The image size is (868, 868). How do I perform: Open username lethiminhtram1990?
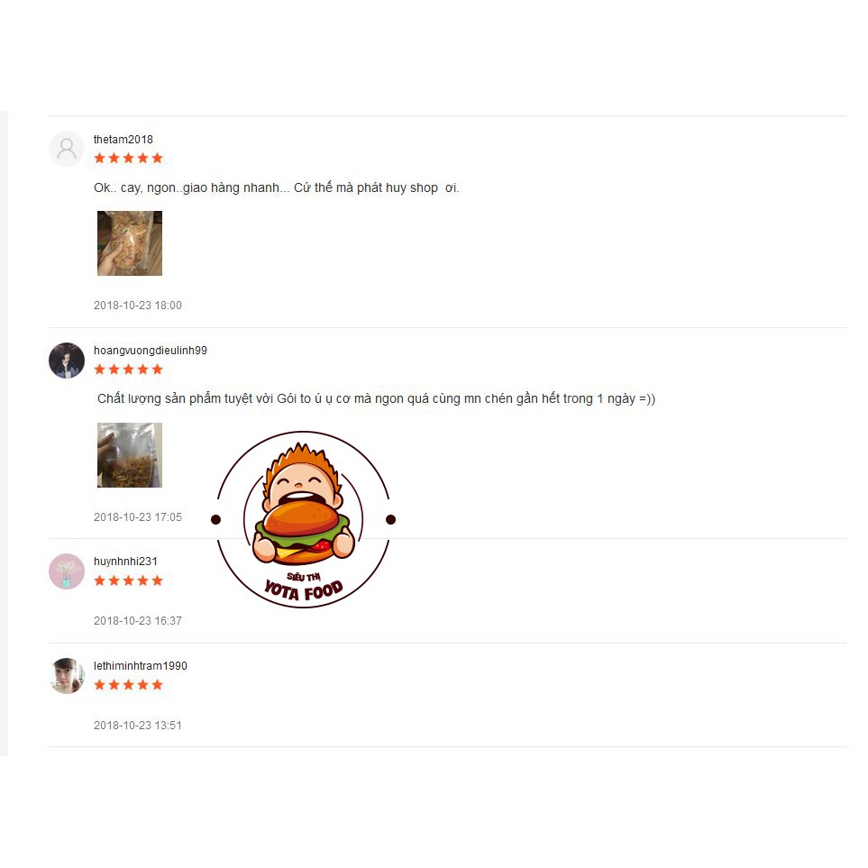coord(140,666)
